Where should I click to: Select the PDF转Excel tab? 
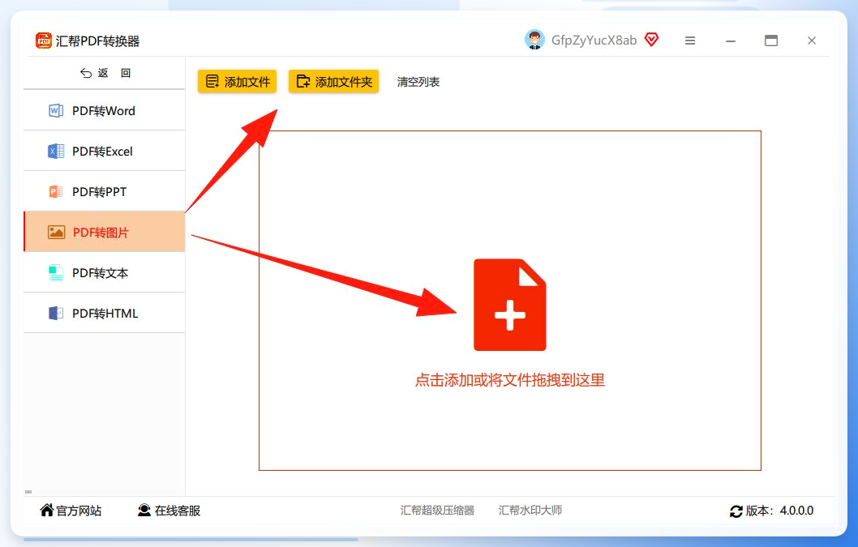coord(104,151)
